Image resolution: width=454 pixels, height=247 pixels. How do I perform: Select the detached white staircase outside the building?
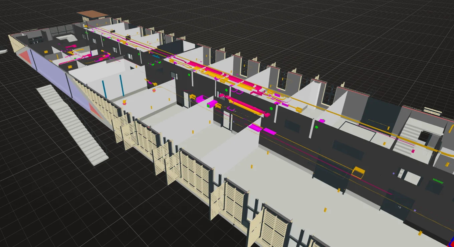[x=72, y=124]
